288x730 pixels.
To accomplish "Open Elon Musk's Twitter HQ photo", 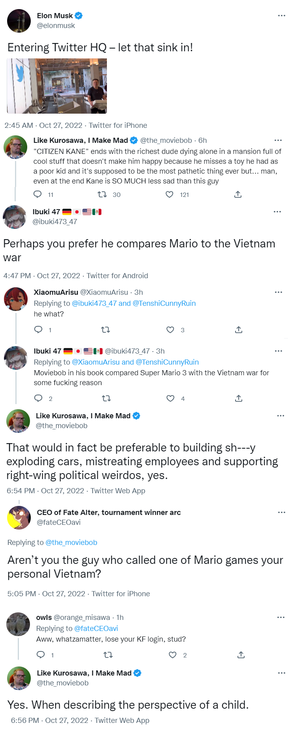I will pos(57,86).
